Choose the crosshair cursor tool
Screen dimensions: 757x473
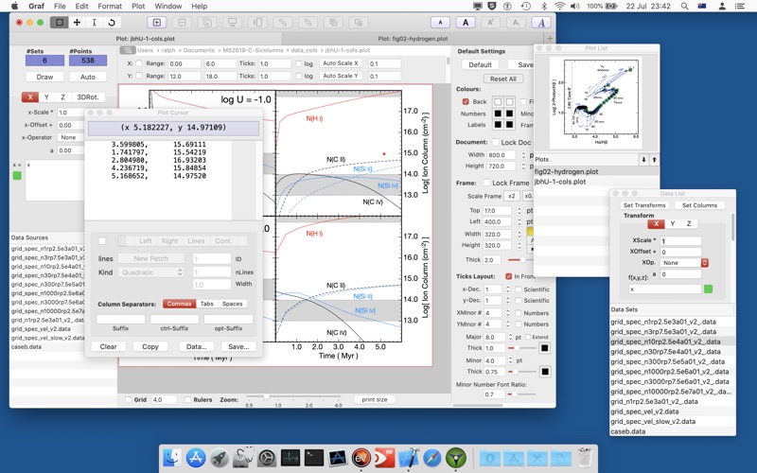point(77,22)
